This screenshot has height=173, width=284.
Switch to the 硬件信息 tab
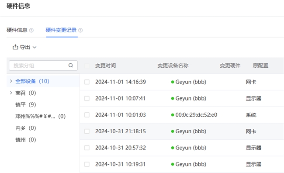coord(17,30)
